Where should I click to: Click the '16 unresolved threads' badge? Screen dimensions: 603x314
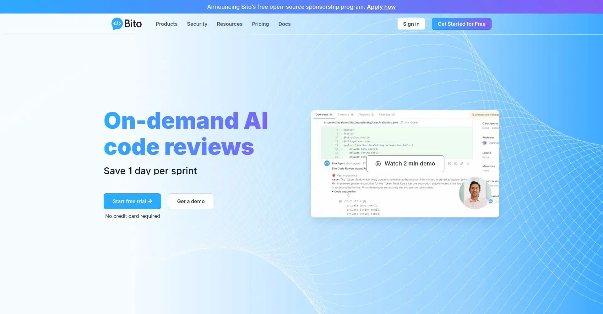click(x=485, y=115)
